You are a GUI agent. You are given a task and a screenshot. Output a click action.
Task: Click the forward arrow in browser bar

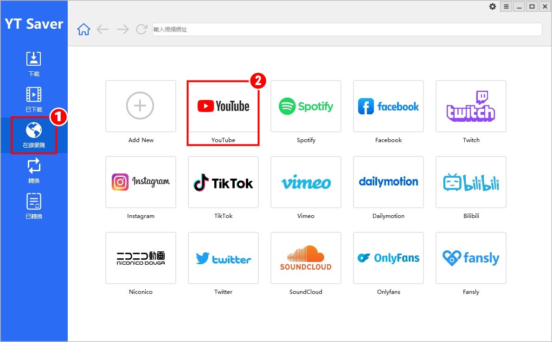click(122, 29)
